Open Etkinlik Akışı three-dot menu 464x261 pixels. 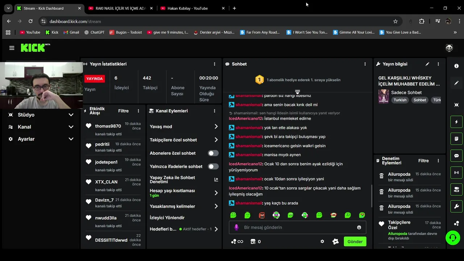coord(138,111)
